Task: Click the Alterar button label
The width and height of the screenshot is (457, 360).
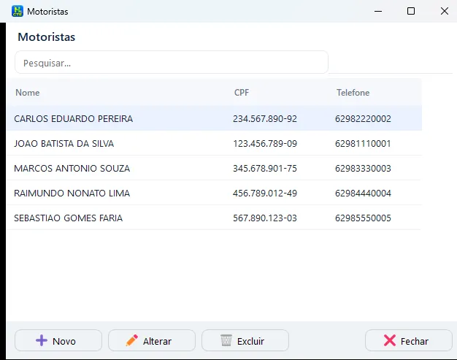Action: (157, 341)
